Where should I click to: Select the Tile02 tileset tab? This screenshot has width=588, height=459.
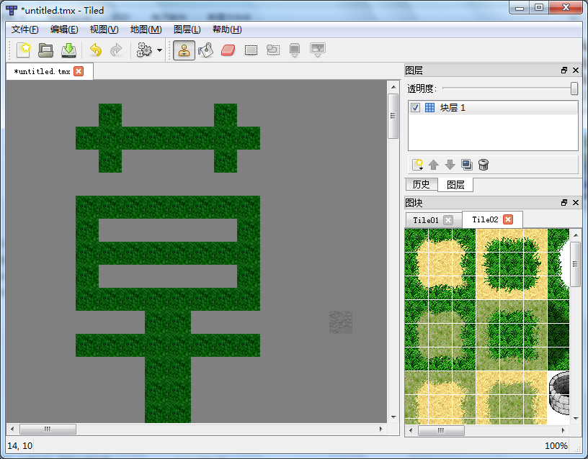(x=485, y=219)
